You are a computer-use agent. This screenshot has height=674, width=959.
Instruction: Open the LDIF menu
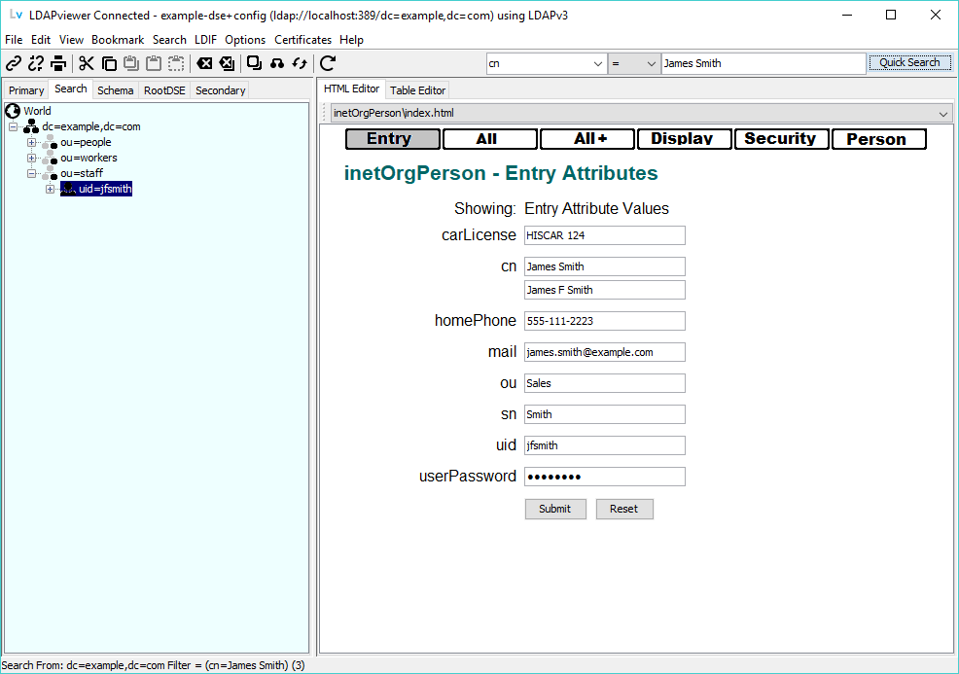pyautogui.click(x=205, y=40)
